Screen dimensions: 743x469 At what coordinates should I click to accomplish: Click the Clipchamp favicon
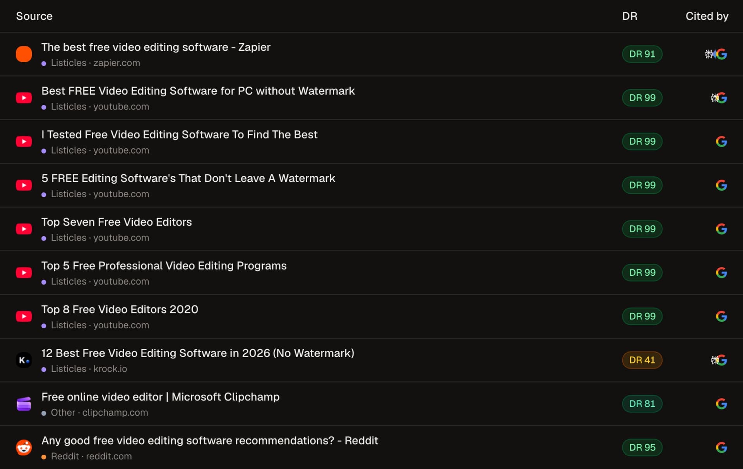(x=24, y=404)
